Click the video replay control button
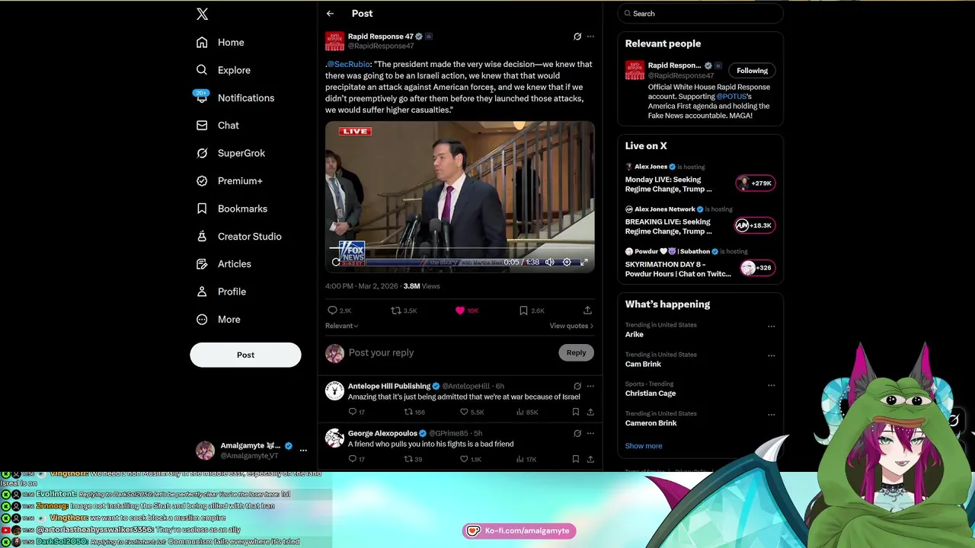The image size is (975, 548). (336, 262)
